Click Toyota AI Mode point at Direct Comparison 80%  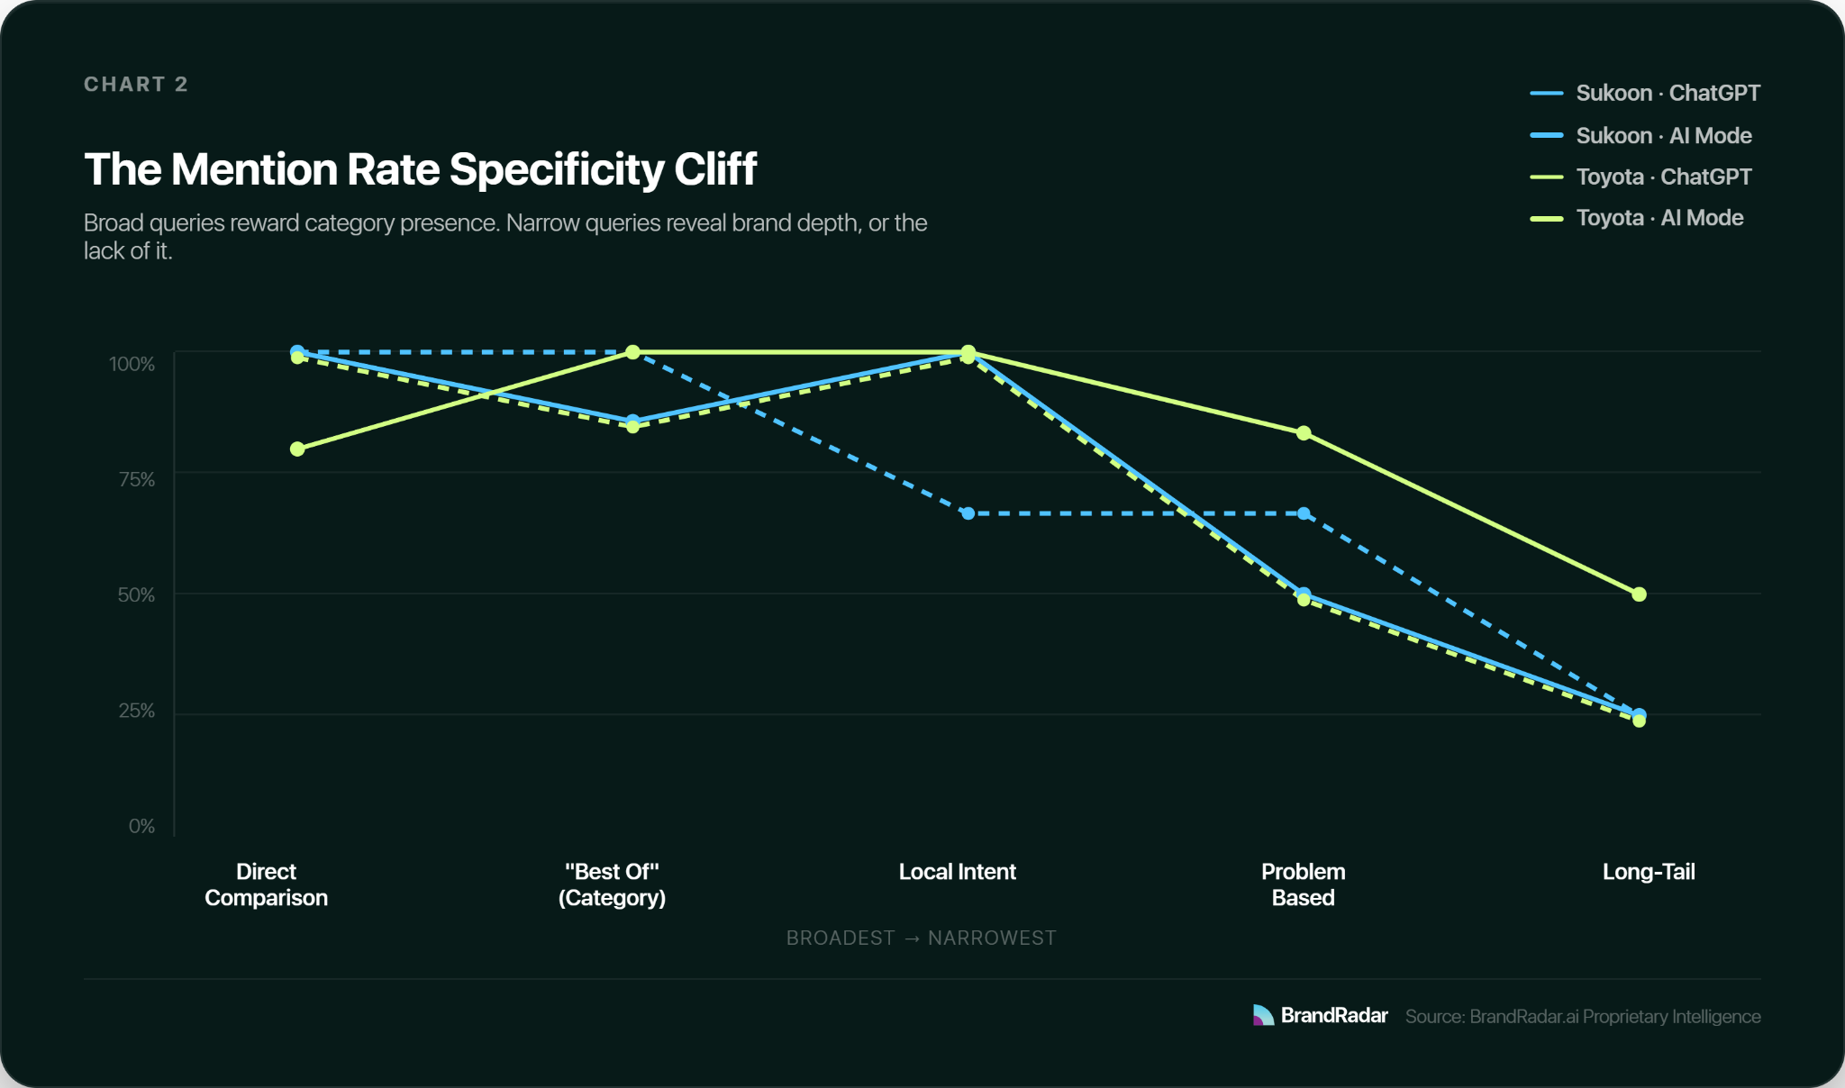(x=297, y=449)
